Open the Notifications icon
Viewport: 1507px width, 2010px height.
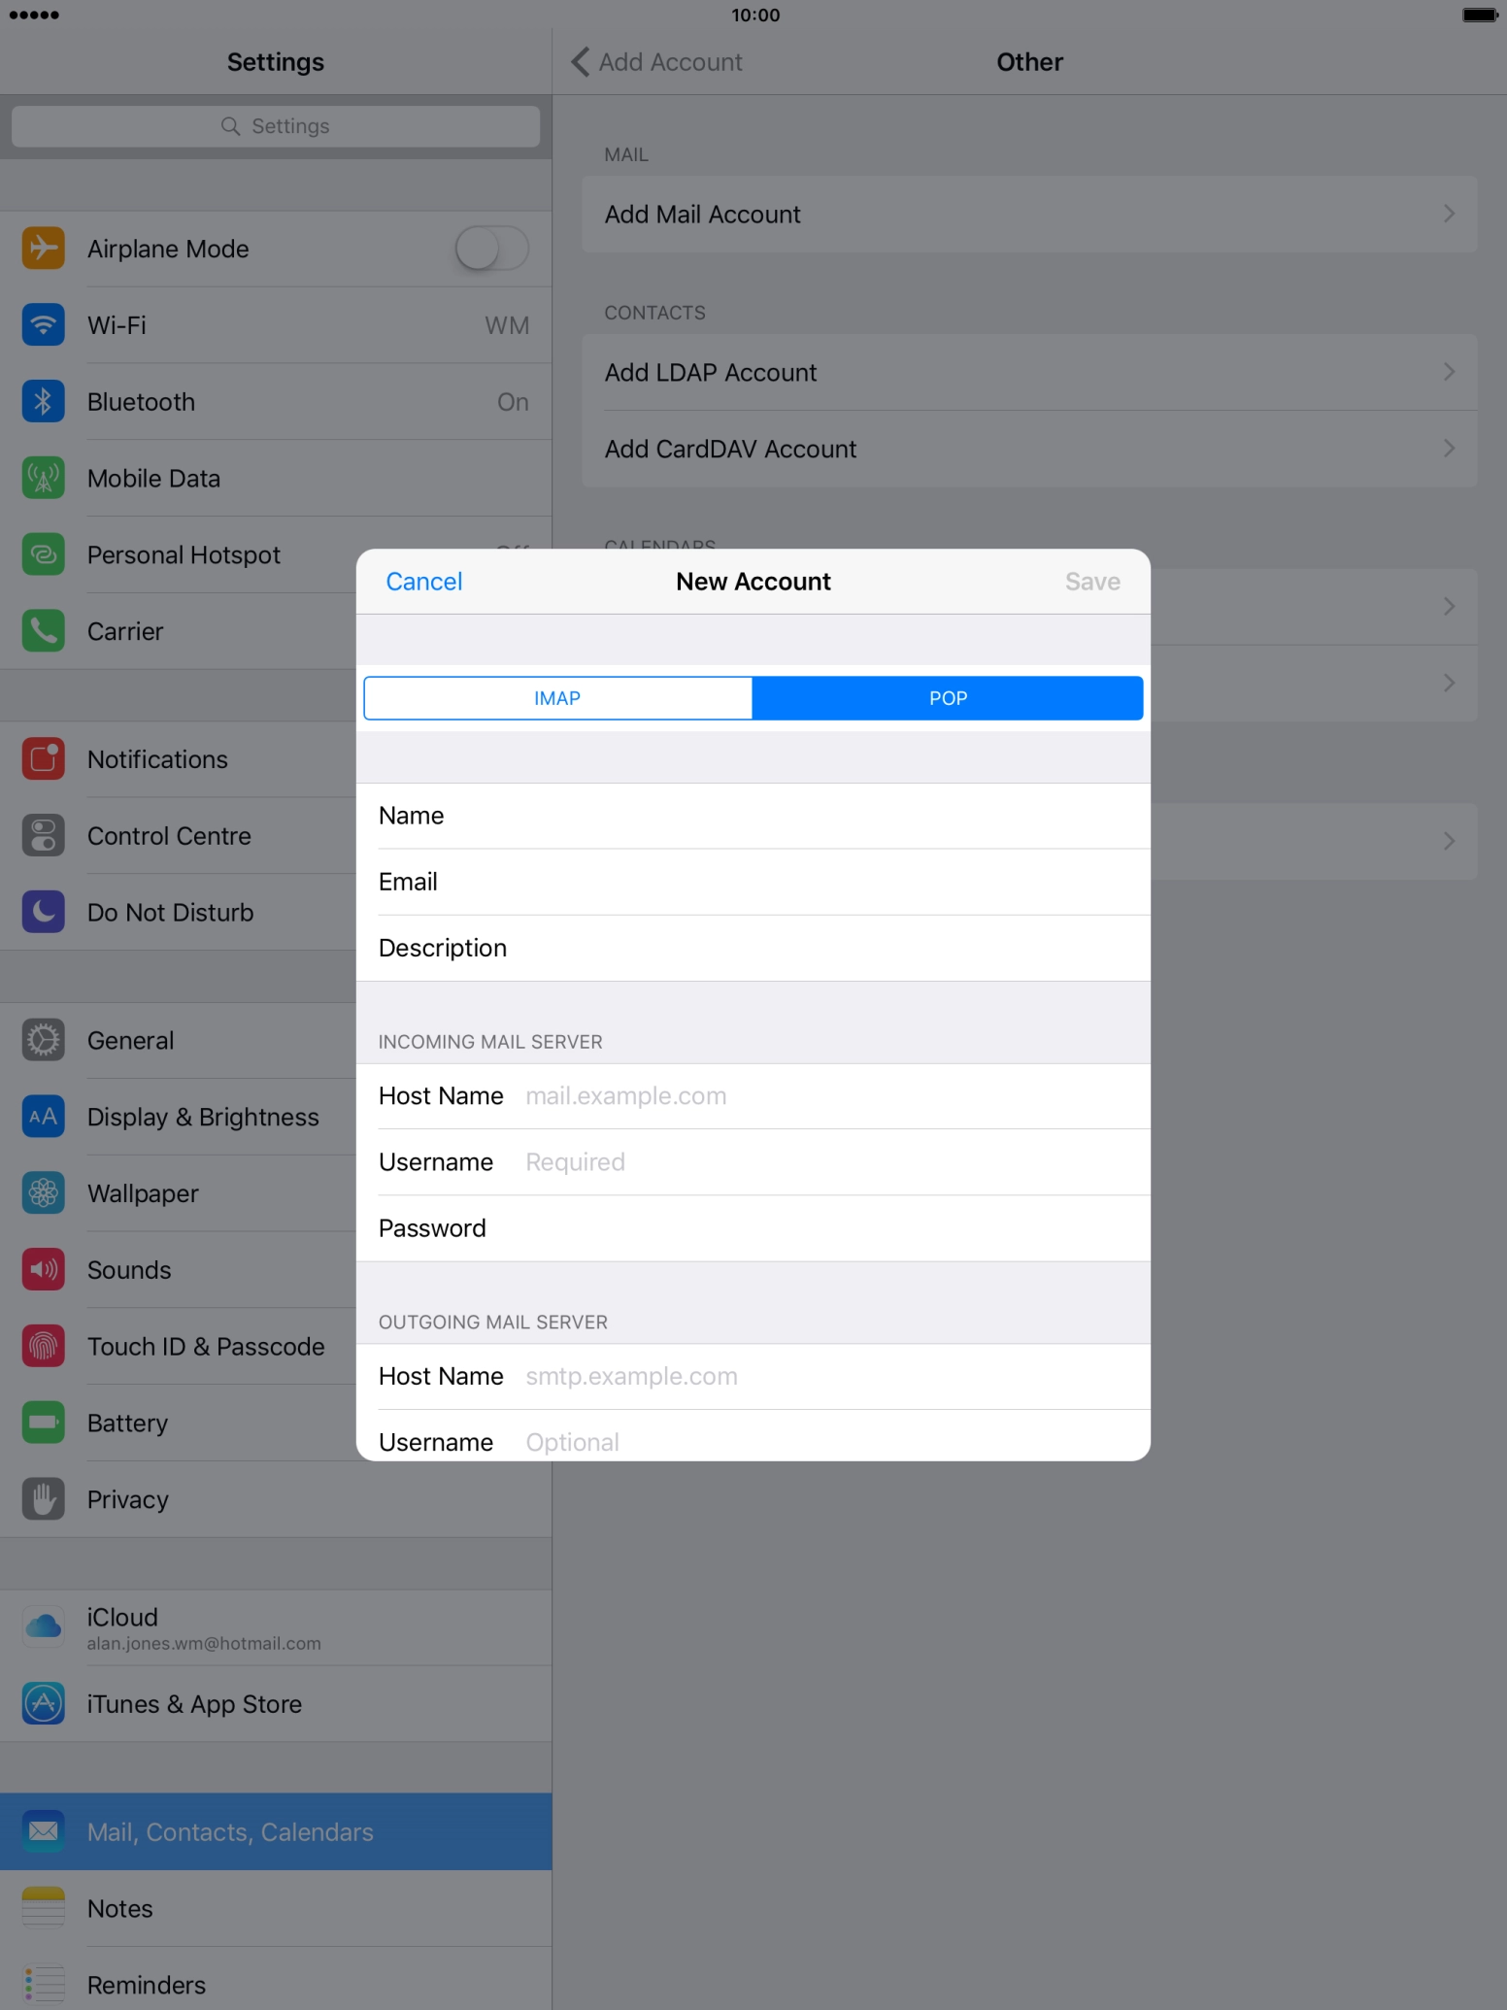tap(44, 759)
